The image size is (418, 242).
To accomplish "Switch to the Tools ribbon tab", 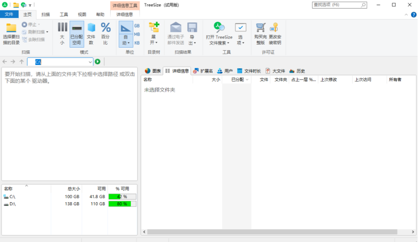I will 64,14.
